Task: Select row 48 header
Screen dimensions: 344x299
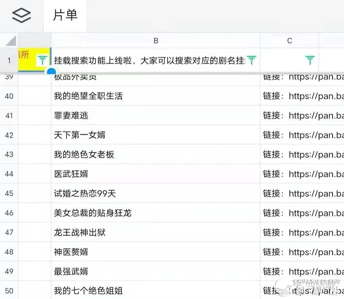Action: pyautogui.click(x=9, y=252)
